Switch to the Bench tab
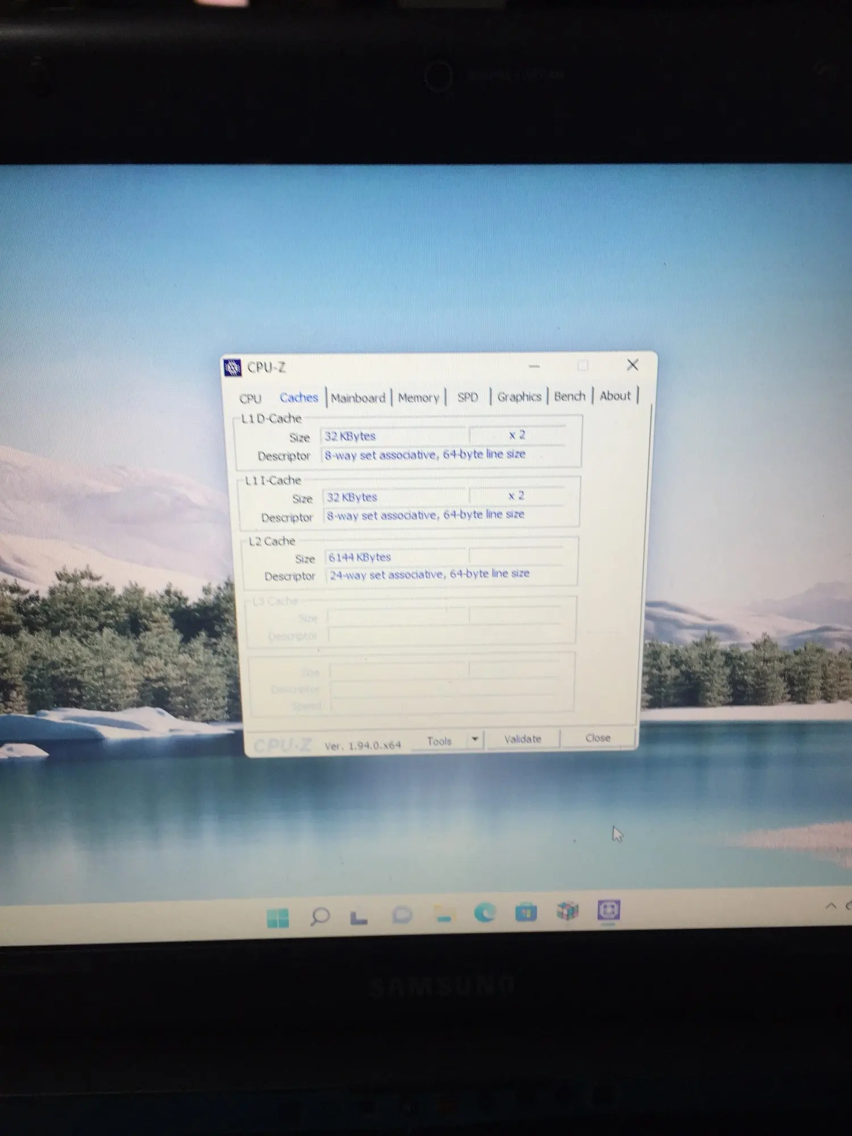Viewport: 852px width, 1136px height. pyautogui.click(x=570, y=396)
